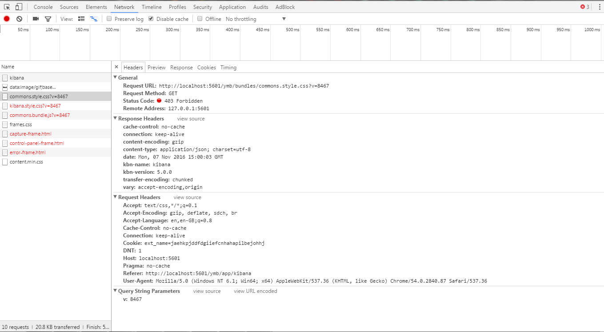
Task: Click view source beside Request Headers
Action: coord(188,197)
